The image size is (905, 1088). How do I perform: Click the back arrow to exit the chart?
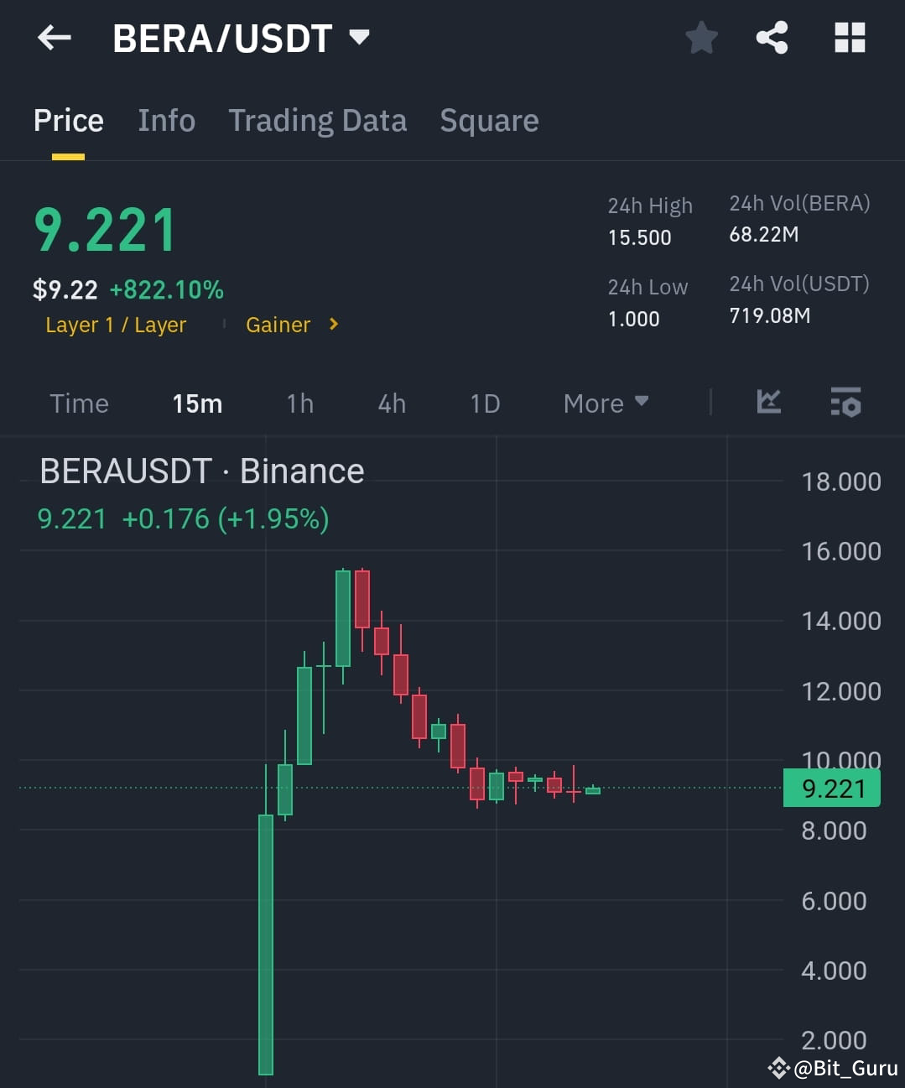(53, 38)
